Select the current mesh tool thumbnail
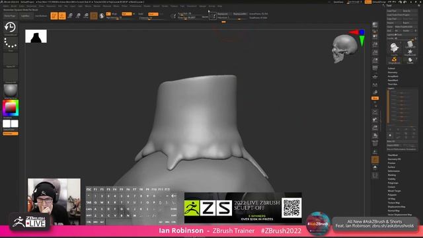Image resolution: width=423 pixels, height=238 pixels. tap(394, 48)
